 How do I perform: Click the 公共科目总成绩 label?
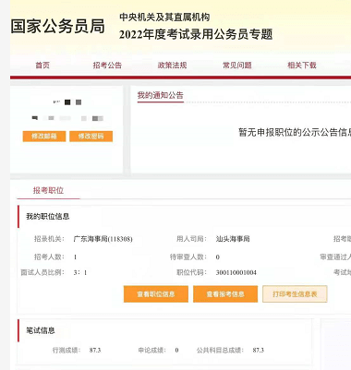pyautogui.click(x=220, y=350)
